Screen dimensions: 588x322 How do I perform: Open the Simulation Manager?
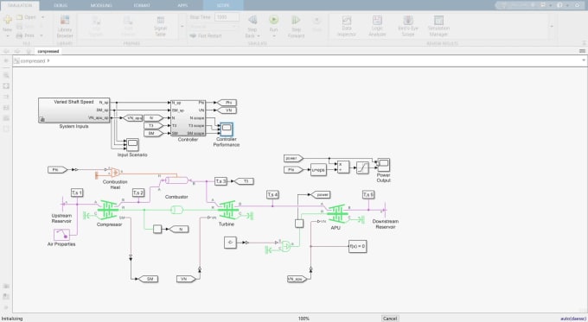pyautogui.click(x=438, y=26)
